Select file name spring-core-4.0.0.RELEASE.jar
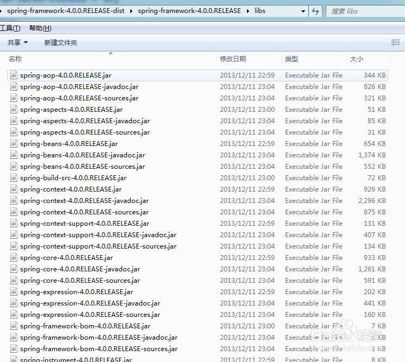The width and height of the screenshot is (405, 362). tap(66, 257)
